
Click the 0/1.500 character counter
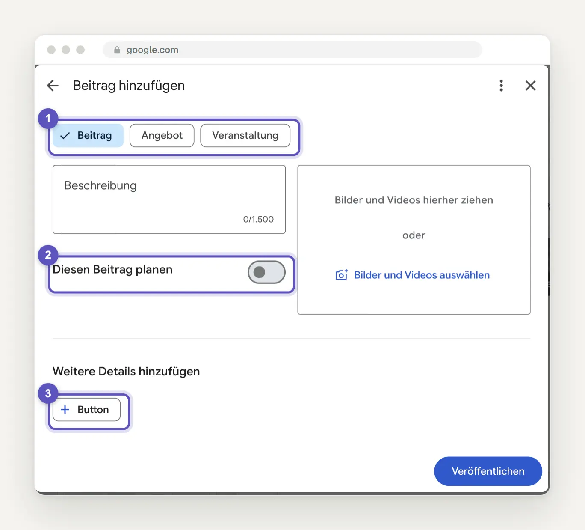258,219
